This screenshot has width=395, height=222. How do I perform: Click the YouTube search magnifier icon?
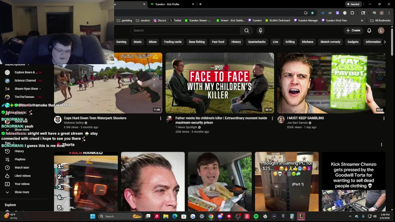pos(246,31)
